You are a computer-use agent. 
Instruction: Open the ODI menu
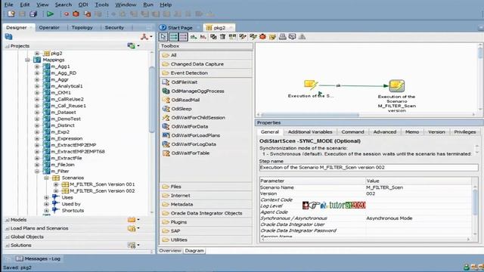[83, 5]
